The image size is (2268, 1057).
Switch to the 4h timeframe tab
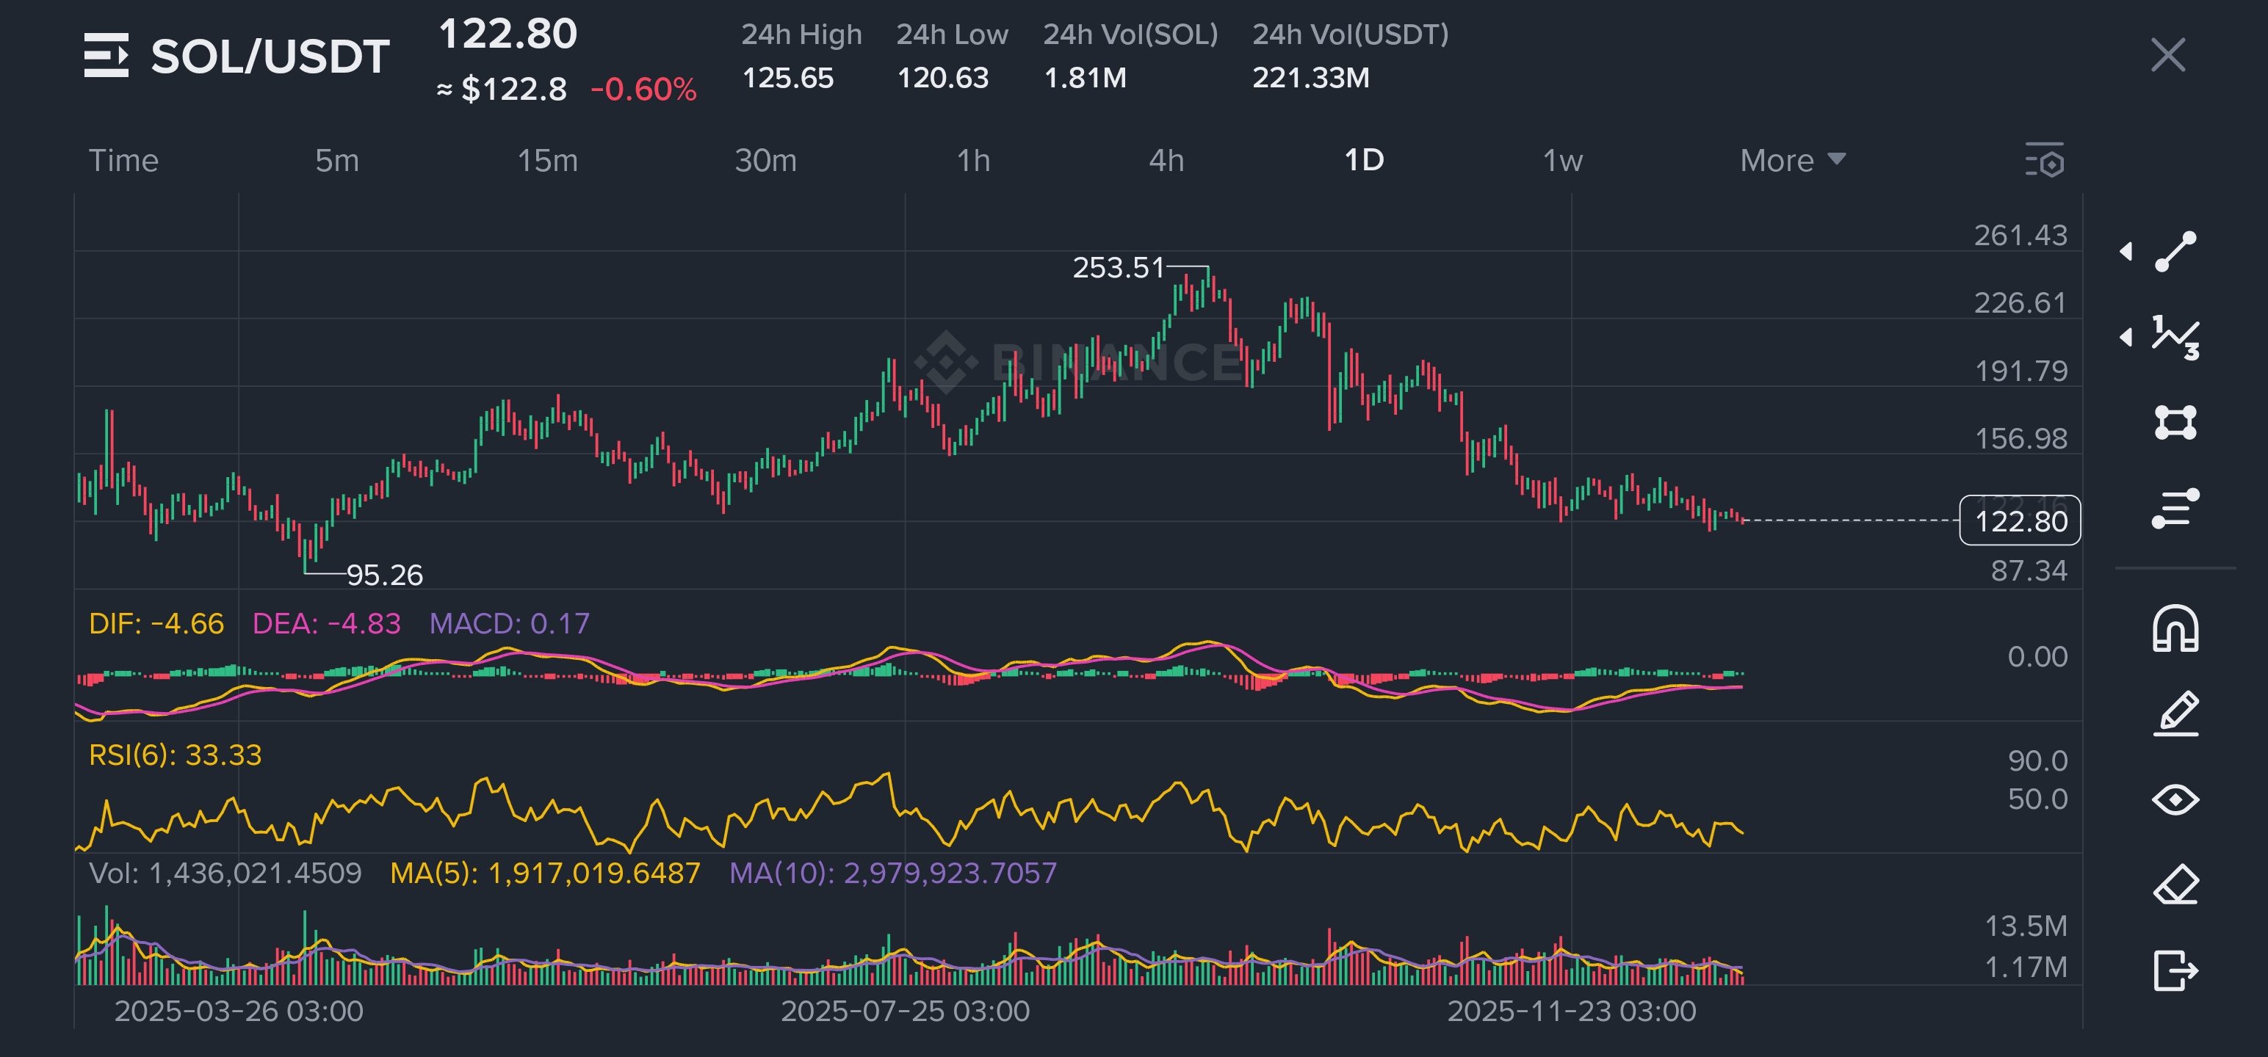click(x=1166, y=160)
